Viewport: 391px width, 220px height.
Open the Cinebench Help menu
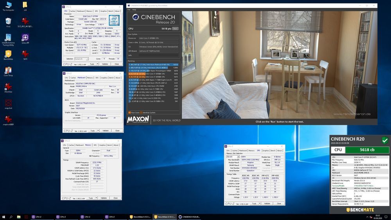pos(134,9)
